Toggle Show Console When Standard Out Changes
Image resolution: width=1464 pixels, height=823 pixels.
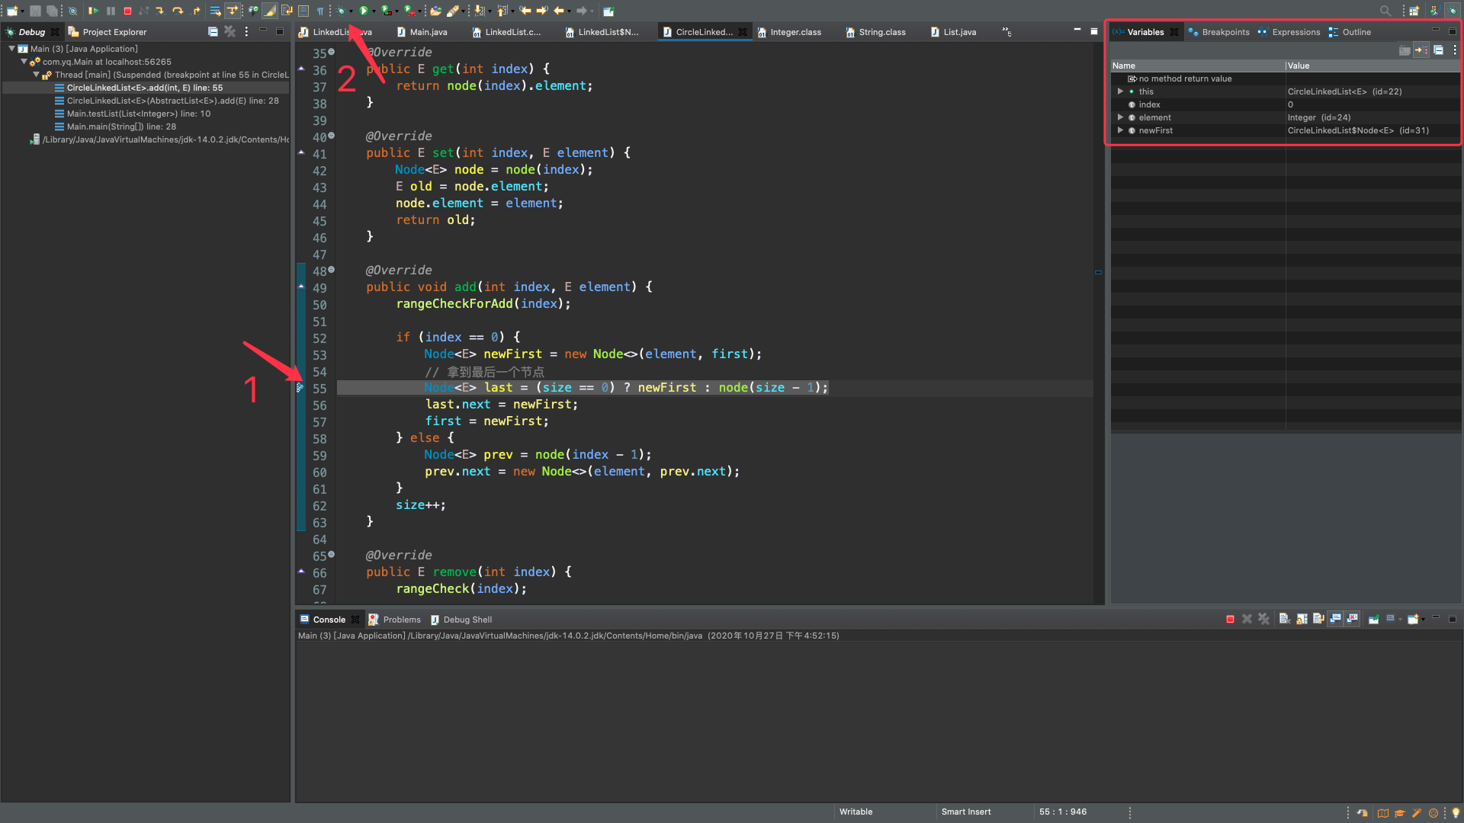[x=1335, y=619]
